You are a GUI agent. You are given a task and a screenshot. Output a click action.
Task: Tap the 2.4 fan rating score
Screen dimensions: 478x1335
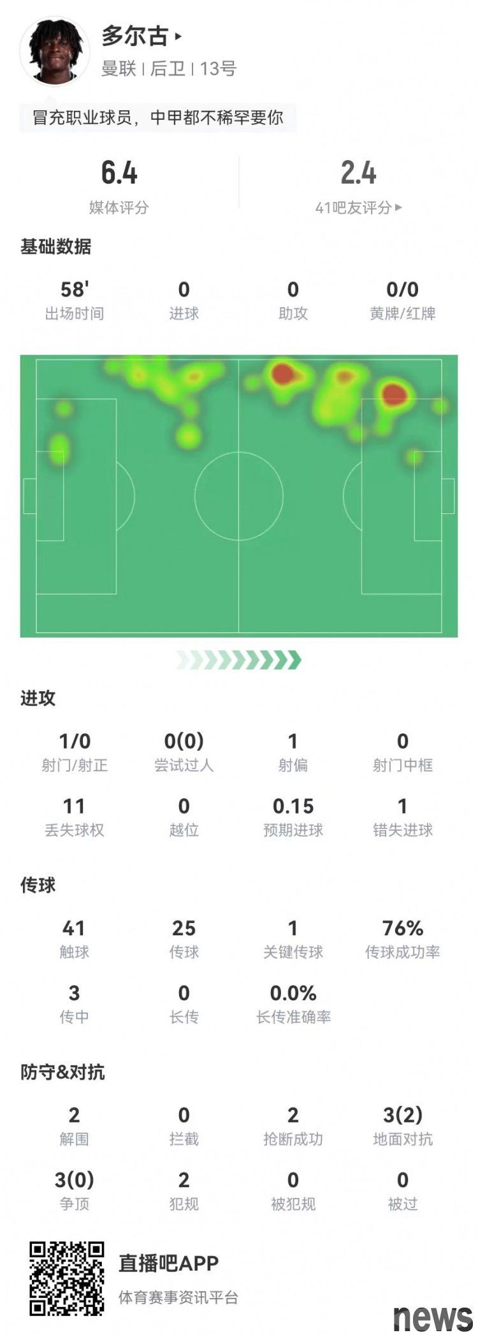(x=358, y=173)
